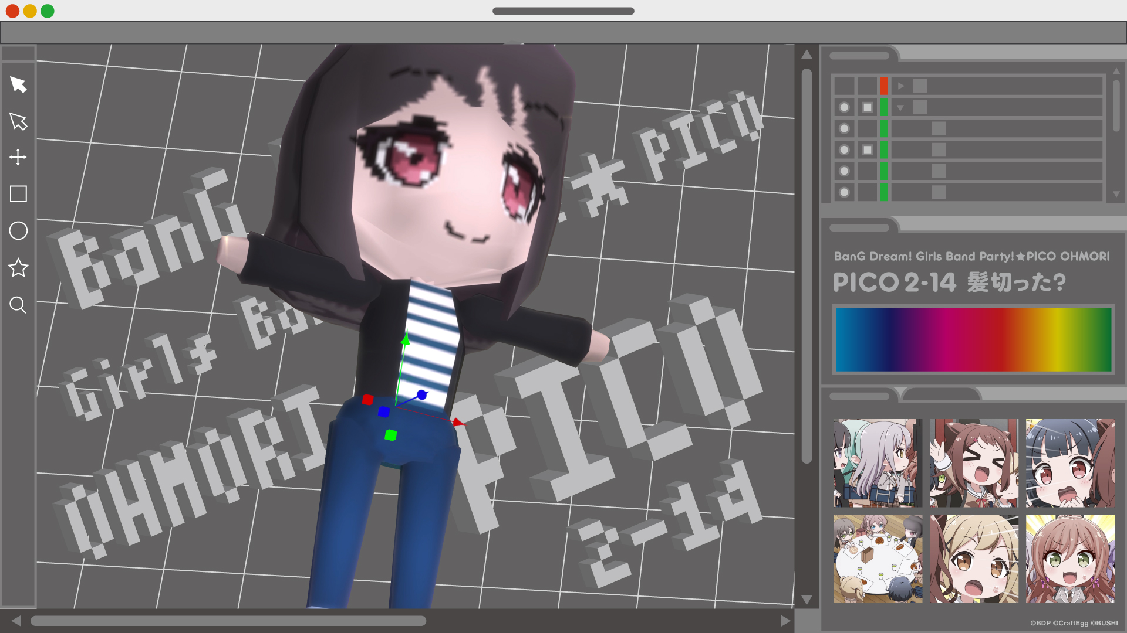Expand the collapsed red-marked layer group
This screenshot has height=633, width=1127.
click(901, 86)
